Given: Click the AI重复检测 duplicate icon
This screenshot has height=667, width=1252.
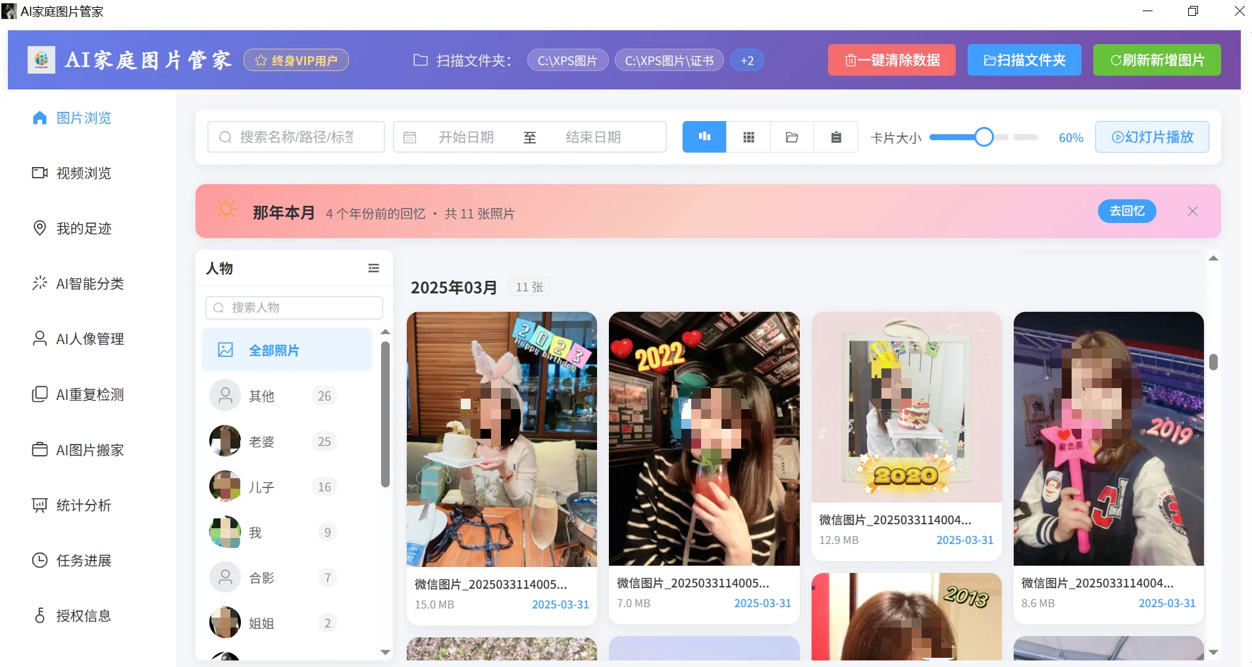Looking at the screenshot, I should coord(39,394).
